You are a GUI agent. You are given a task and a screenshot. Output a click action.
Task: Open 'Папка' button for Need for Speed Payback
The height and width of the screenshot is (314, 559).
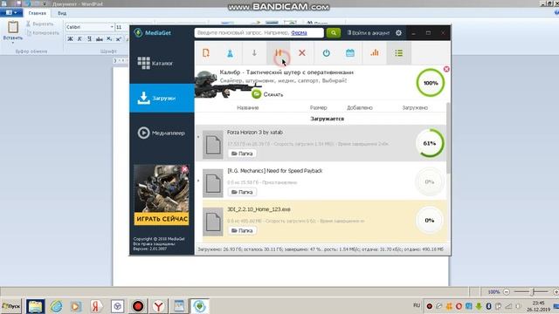pyautogui.click(x=242, y=192)
